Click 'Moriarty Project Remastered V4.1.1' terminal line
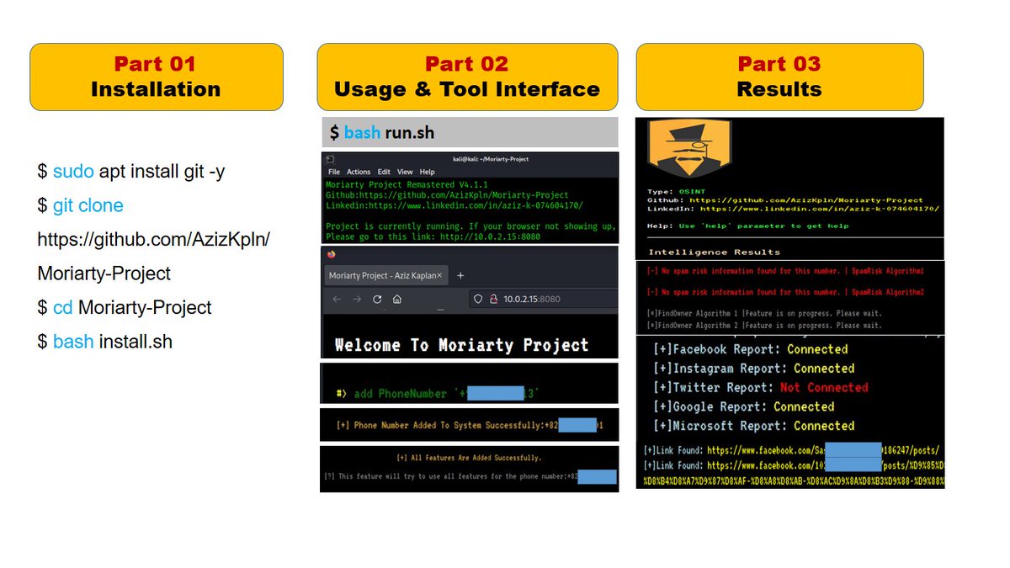The width and height of the screenshot is (1010, 568). coord(407,185)
